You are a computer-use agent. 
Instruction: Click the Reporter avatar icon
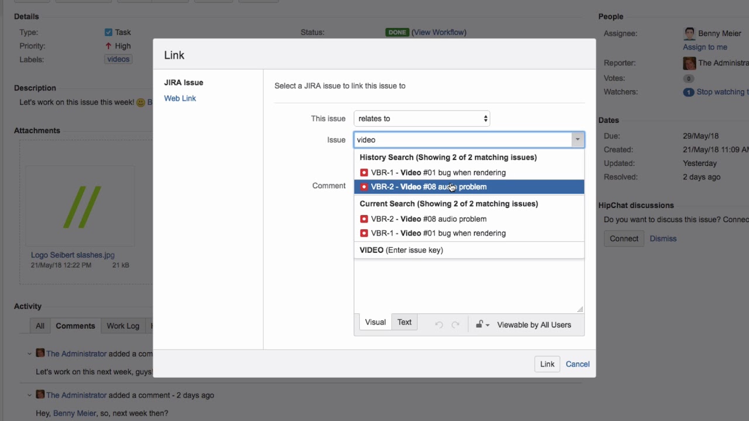[x=689, y=63]
